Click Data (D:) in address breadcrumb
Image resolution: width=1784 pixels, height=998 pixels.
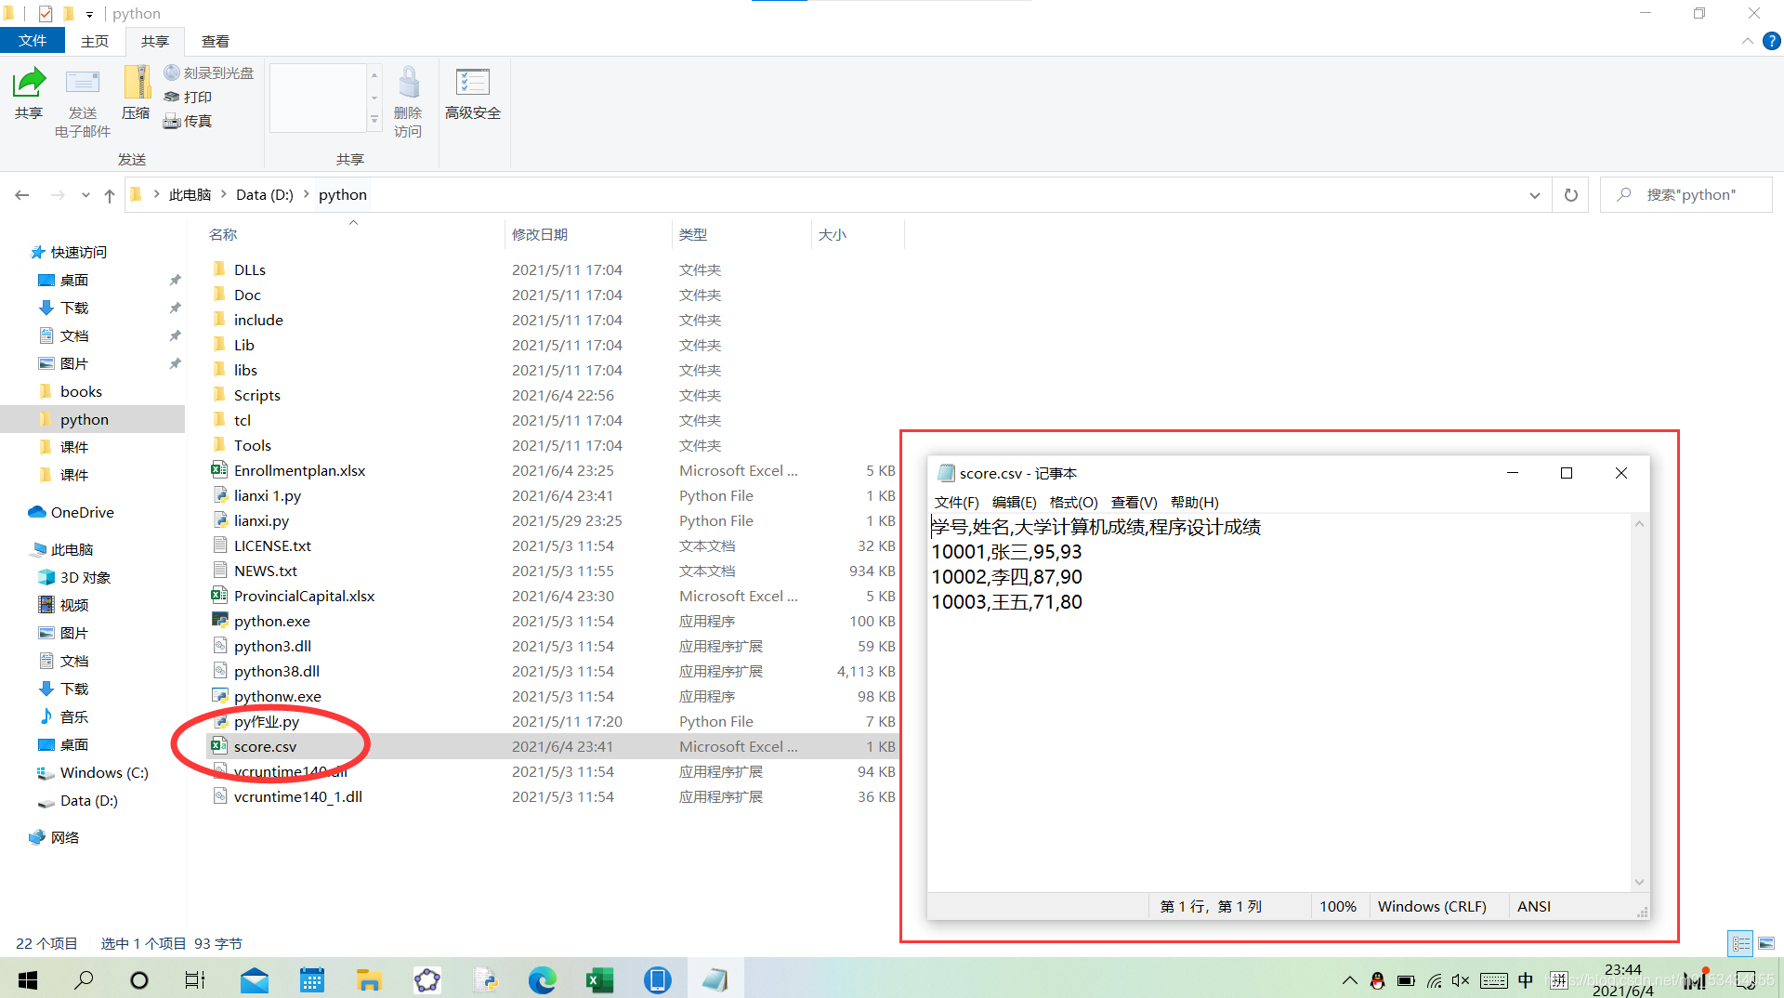tap(265, 194)
